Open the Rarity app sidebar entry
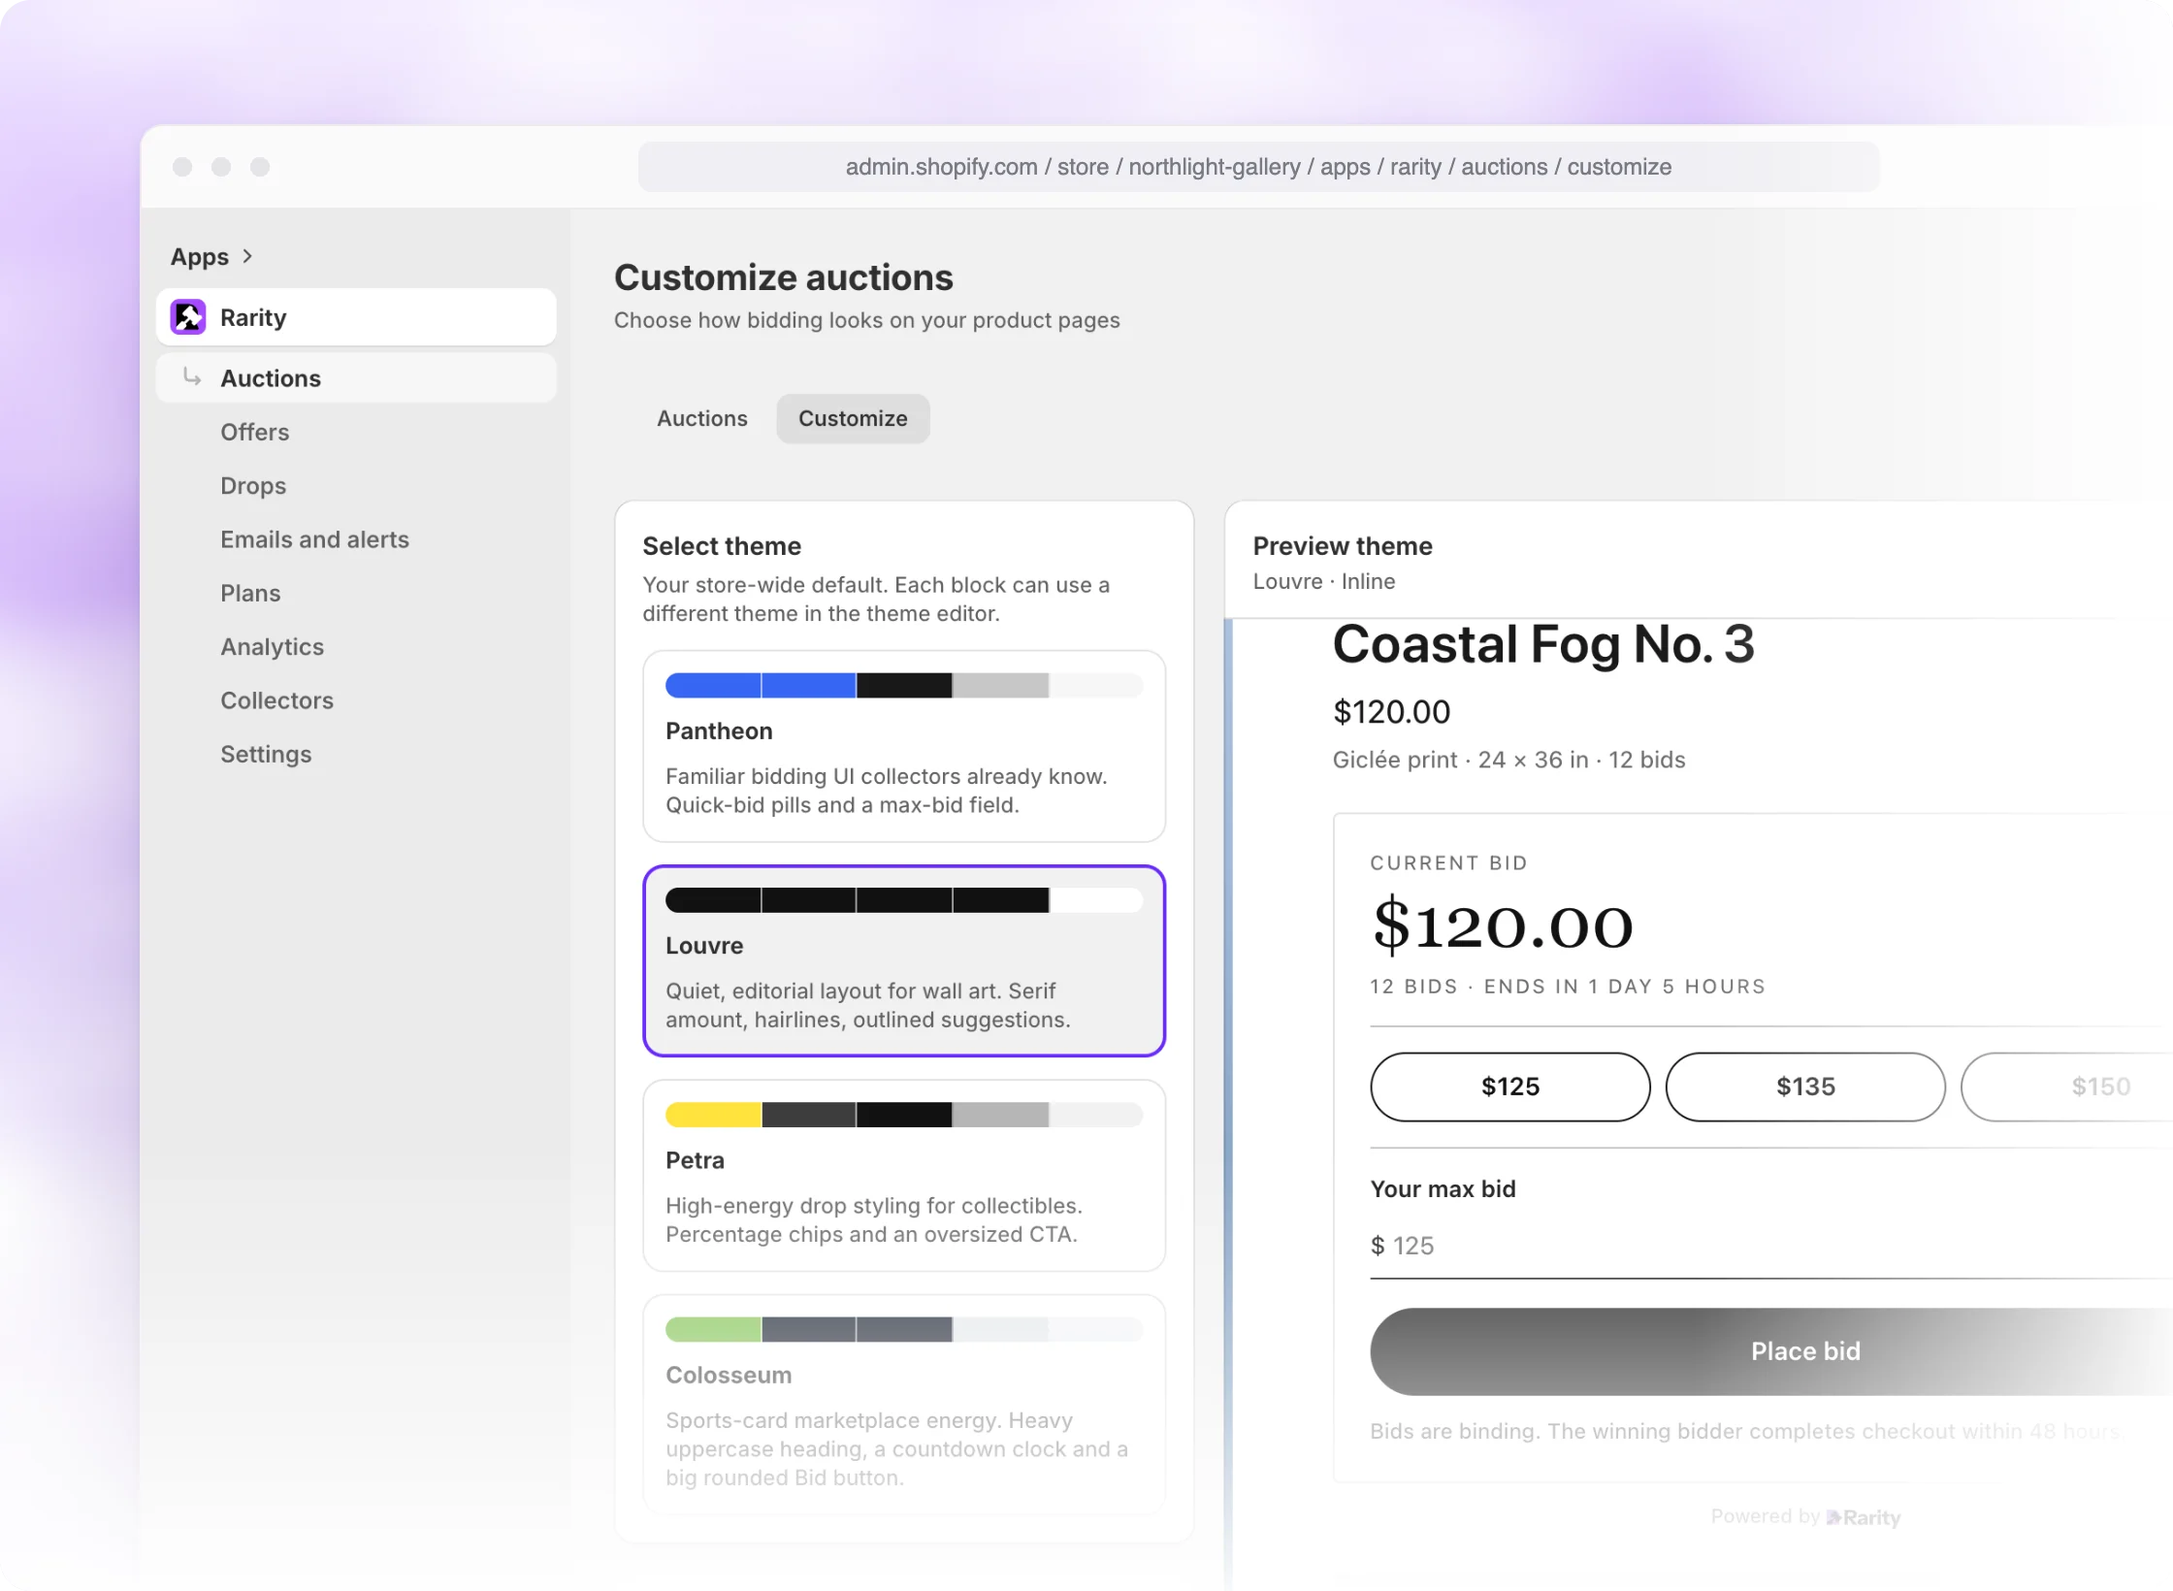Image resolution: width=2173 pixels, height=1591 pixels. (356, 317)
